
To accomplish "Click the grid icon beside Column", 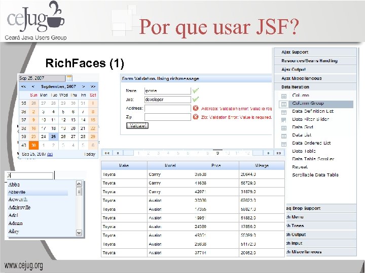I will (284, 96).
